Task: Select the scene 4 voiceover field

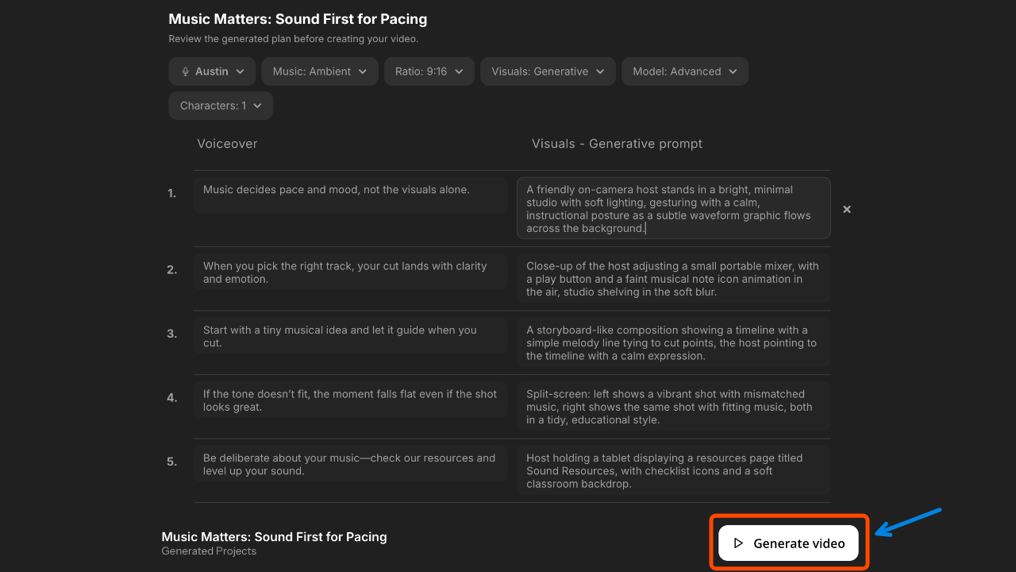Action: coord(350,400)
